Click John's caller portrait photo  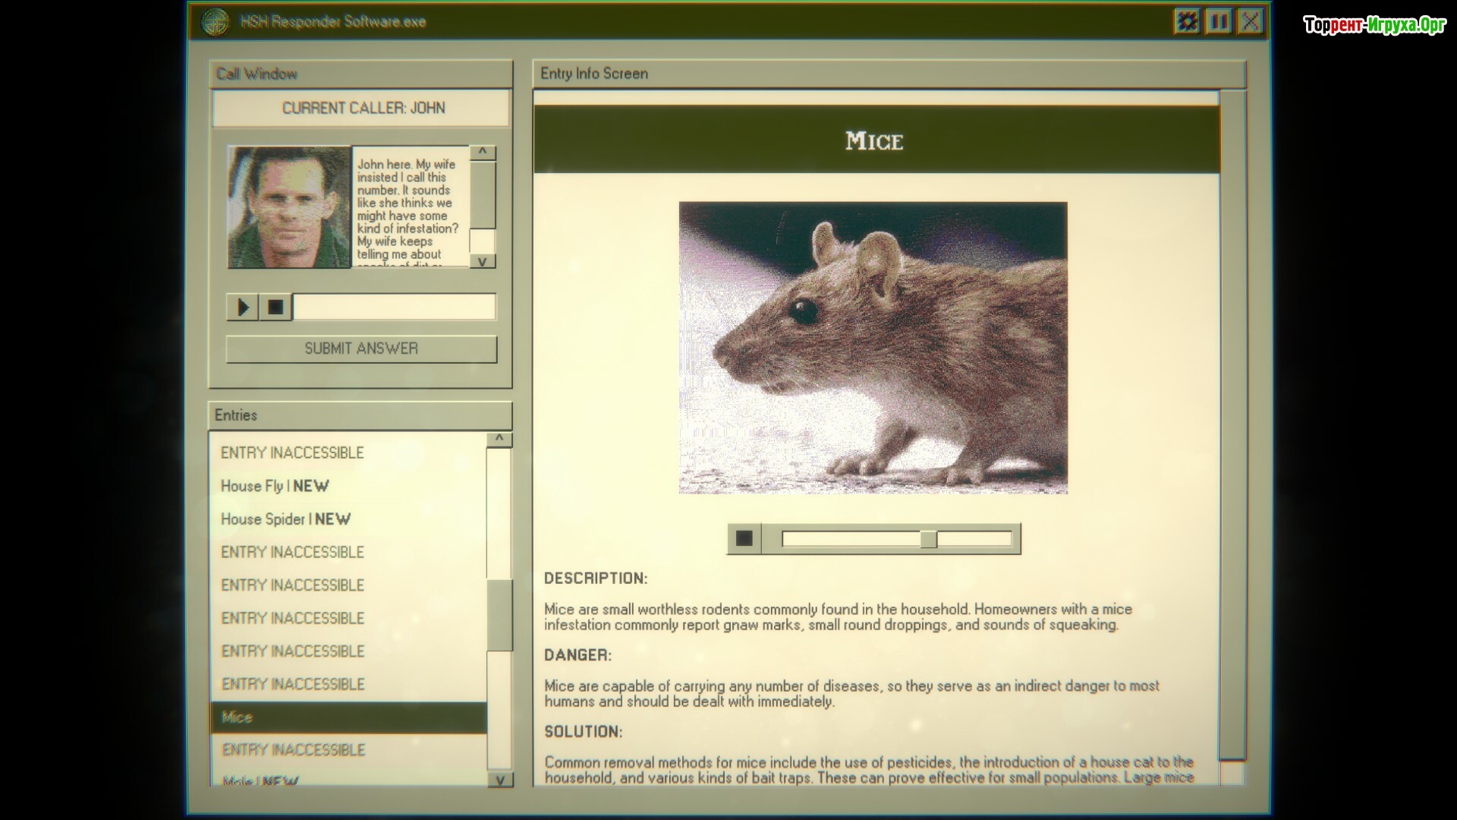289,207
